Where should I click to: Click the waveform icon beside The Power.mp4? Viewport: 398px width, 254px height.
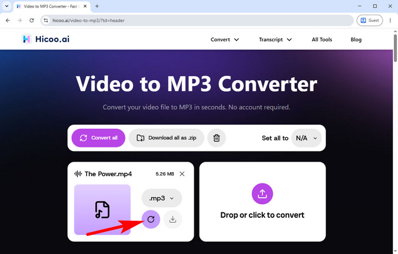(78, 174)
